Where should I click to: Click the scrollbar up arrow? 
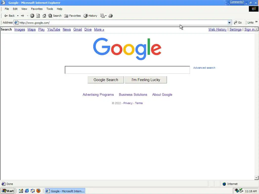click(256, 29)
